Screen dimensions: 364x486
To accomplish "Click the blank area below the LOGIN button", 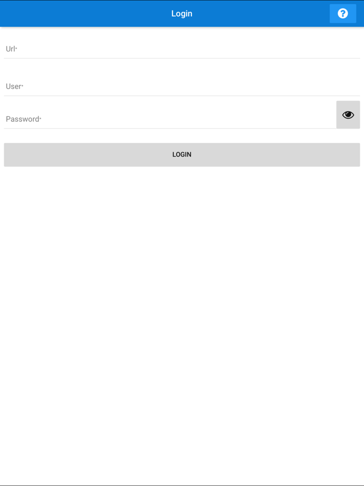I will [182, 310].
